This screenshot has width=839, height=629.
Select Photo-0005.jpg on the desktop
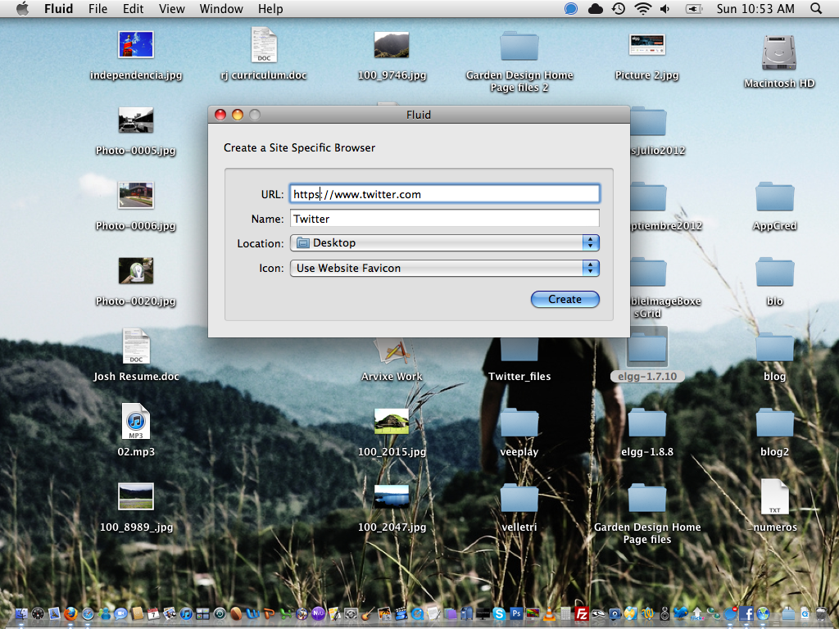point(136,120)
